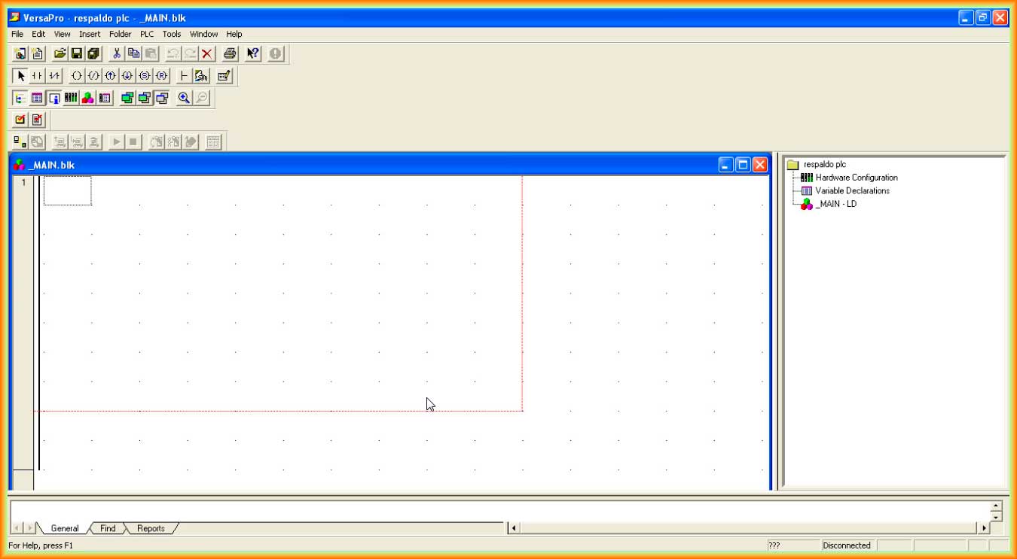
Task: Select the normally closed contact tool
Action: (54, 76)
